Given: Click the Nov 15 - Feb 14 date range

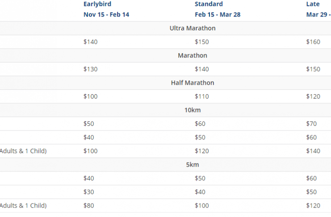Looking at the screenshot, I should 106,15.
